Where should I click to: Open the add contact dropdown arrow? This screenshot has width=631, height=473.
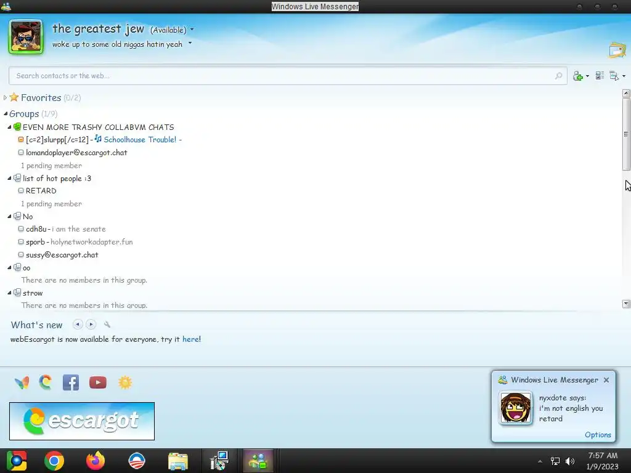(587, 76)
